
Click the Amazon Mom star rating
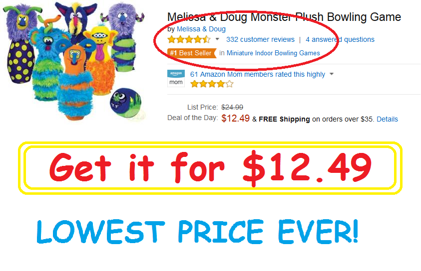point(212,84)
